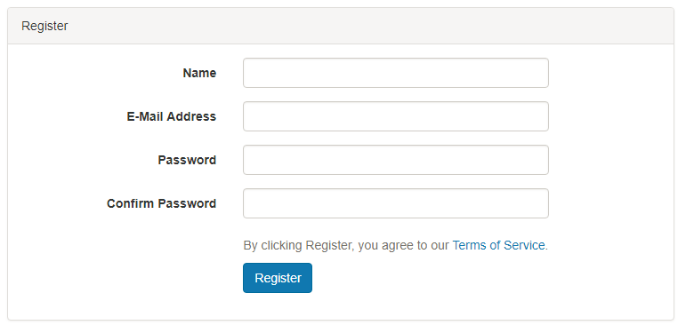Screen dimensions: 694x325
Task: Focus the E-Mail Address text box
Action: tap(396, 116)
